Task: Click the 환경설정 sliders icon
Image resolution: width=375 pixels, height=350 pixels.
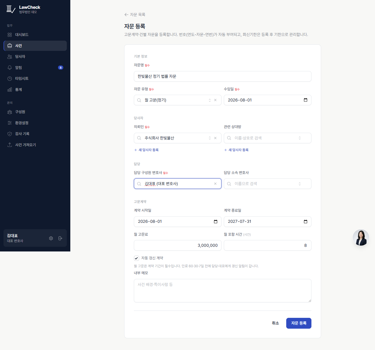Action: coord(10,123)
